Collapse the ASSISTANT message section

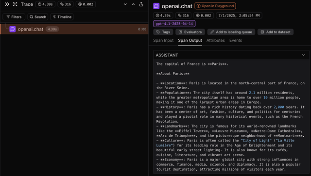[303, 55]
